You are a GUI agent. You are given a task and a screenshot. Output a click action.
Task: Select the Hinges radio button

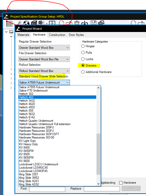tap(83, 46)
